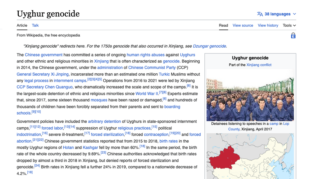Open the Talk tab

coord(35,25)
